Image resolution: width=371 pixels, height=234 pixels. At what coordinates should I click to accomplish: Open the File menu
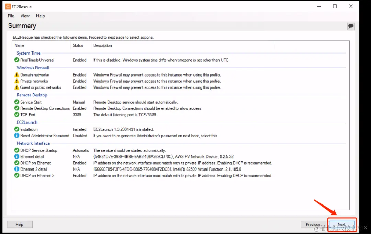(x=11, y=16)
